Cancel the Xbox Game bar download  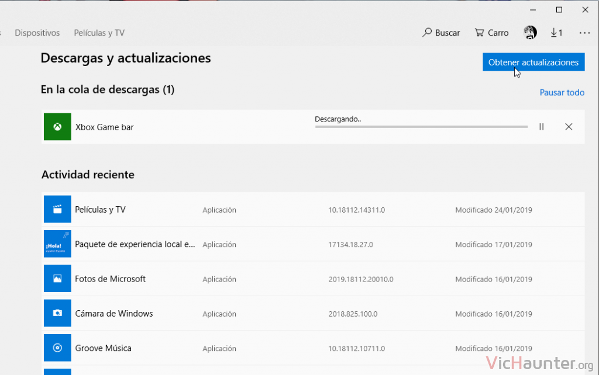[569, 127]
